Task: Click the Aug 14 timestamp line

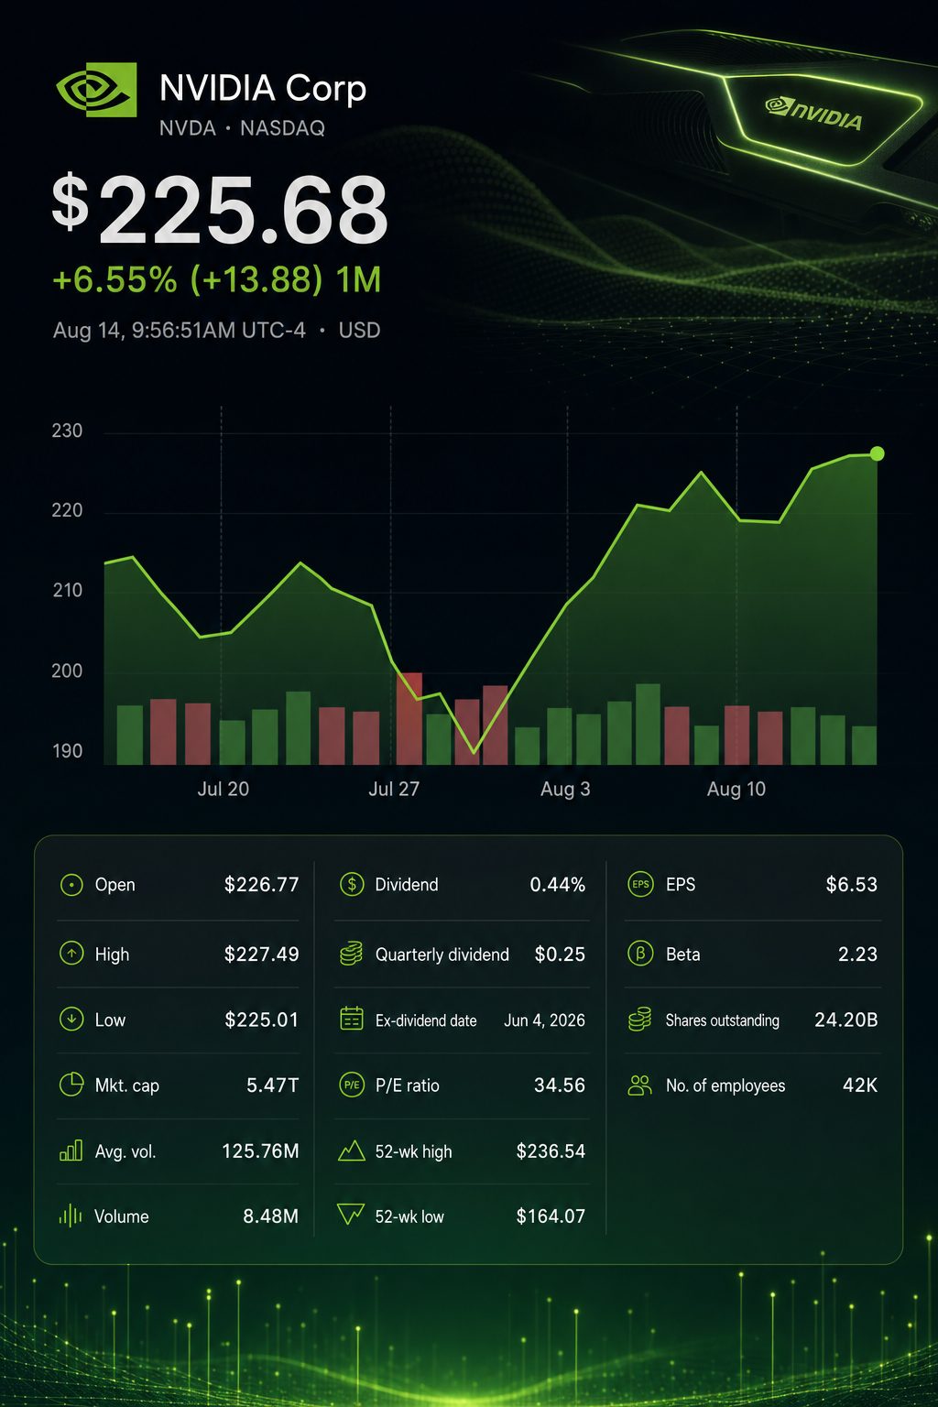Action: [x=216, y=330]
